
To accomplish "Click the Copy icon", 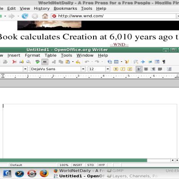I will tap(61, 62).
